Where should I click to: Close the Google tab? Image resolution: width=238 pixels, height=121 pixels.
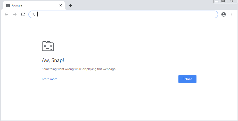(x=61, y=5)
